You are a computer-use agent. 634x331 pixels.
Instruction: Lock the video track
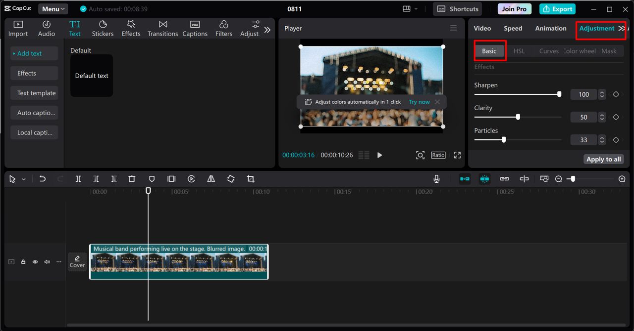tap(23, 262)
